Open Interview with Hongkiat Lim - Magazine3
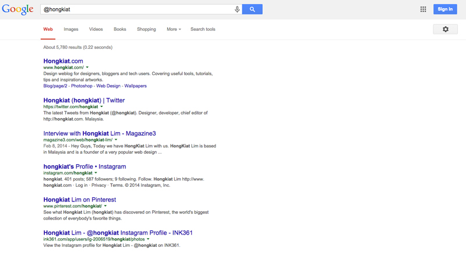This screenshot has width=466, height=255. (100, 133)
